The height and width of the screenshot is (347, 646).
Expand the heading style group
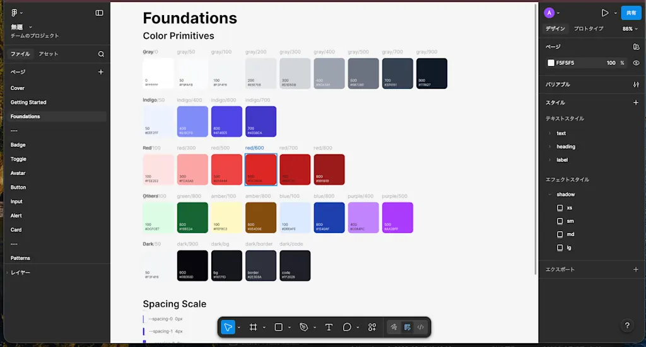pyautogui.click(x=549, y=146)
